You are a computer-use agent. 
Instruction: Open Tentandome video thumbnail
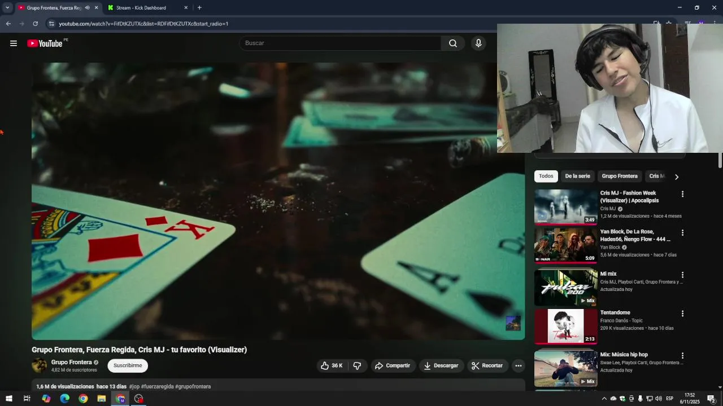point(565,326)
